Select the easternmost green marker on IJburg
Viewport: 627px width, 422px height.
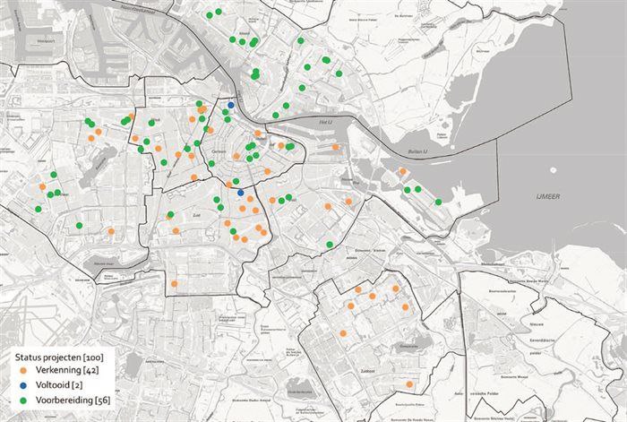[438, 202]
